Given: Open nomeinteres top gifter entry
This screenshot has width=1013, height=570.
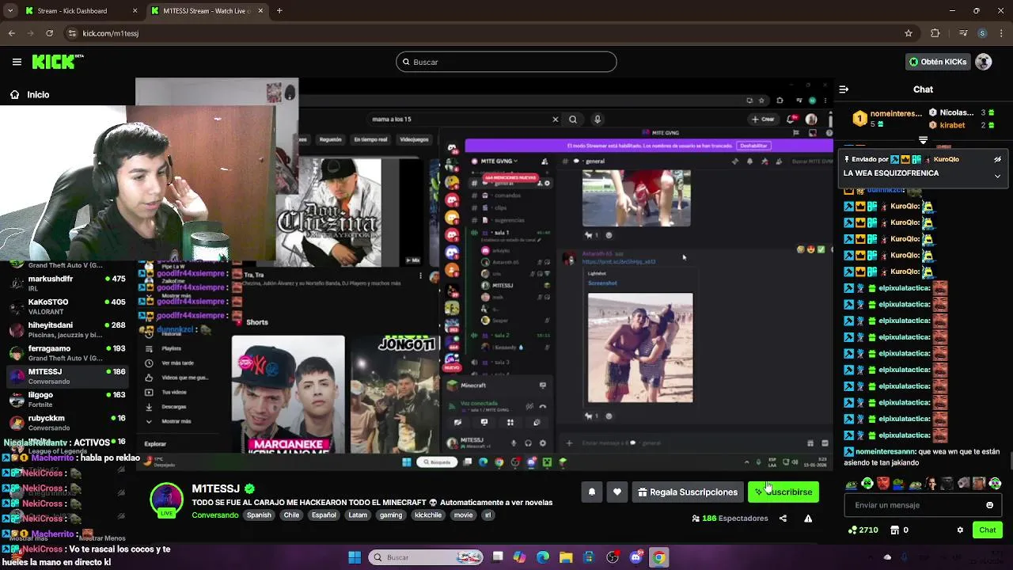Looking at the screenshot, I should click(x=886, y=118).
